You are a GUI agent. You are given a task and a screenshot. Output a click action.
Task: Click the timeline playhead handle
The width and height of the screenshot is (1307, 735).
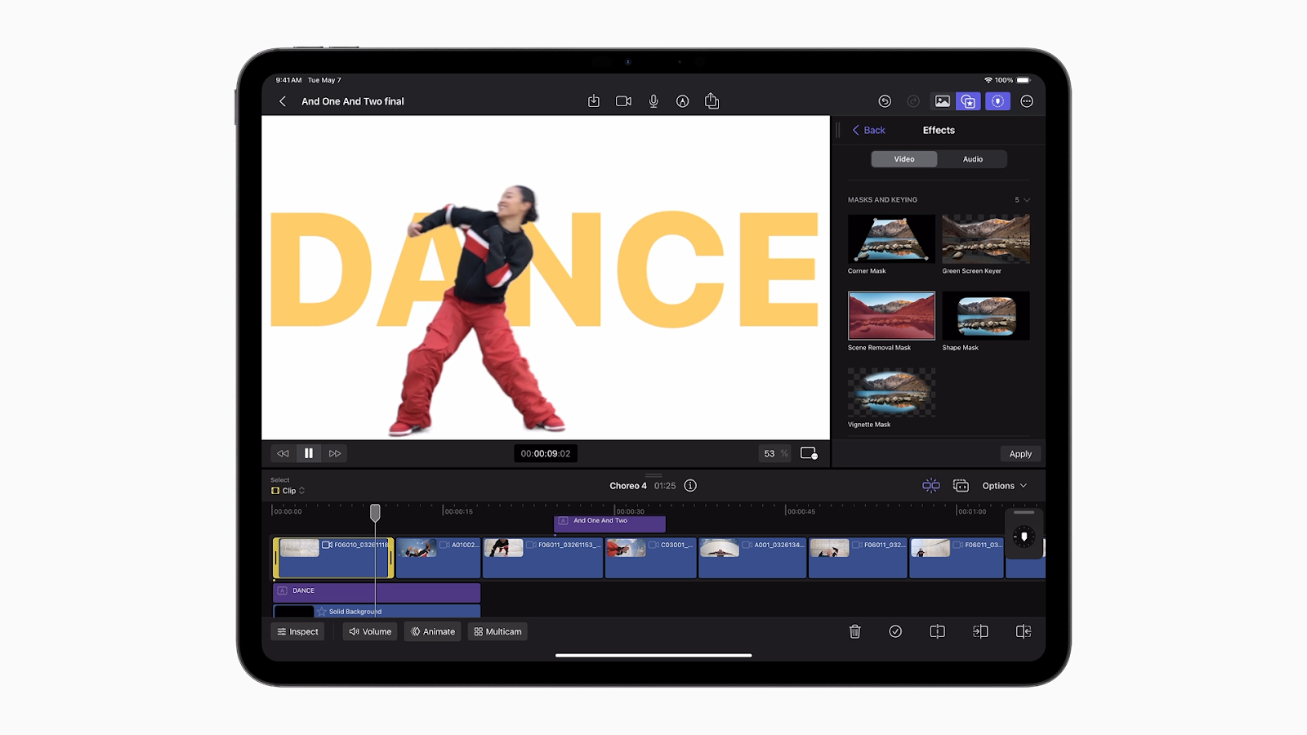pyautogui.click(x=375, y=512)
